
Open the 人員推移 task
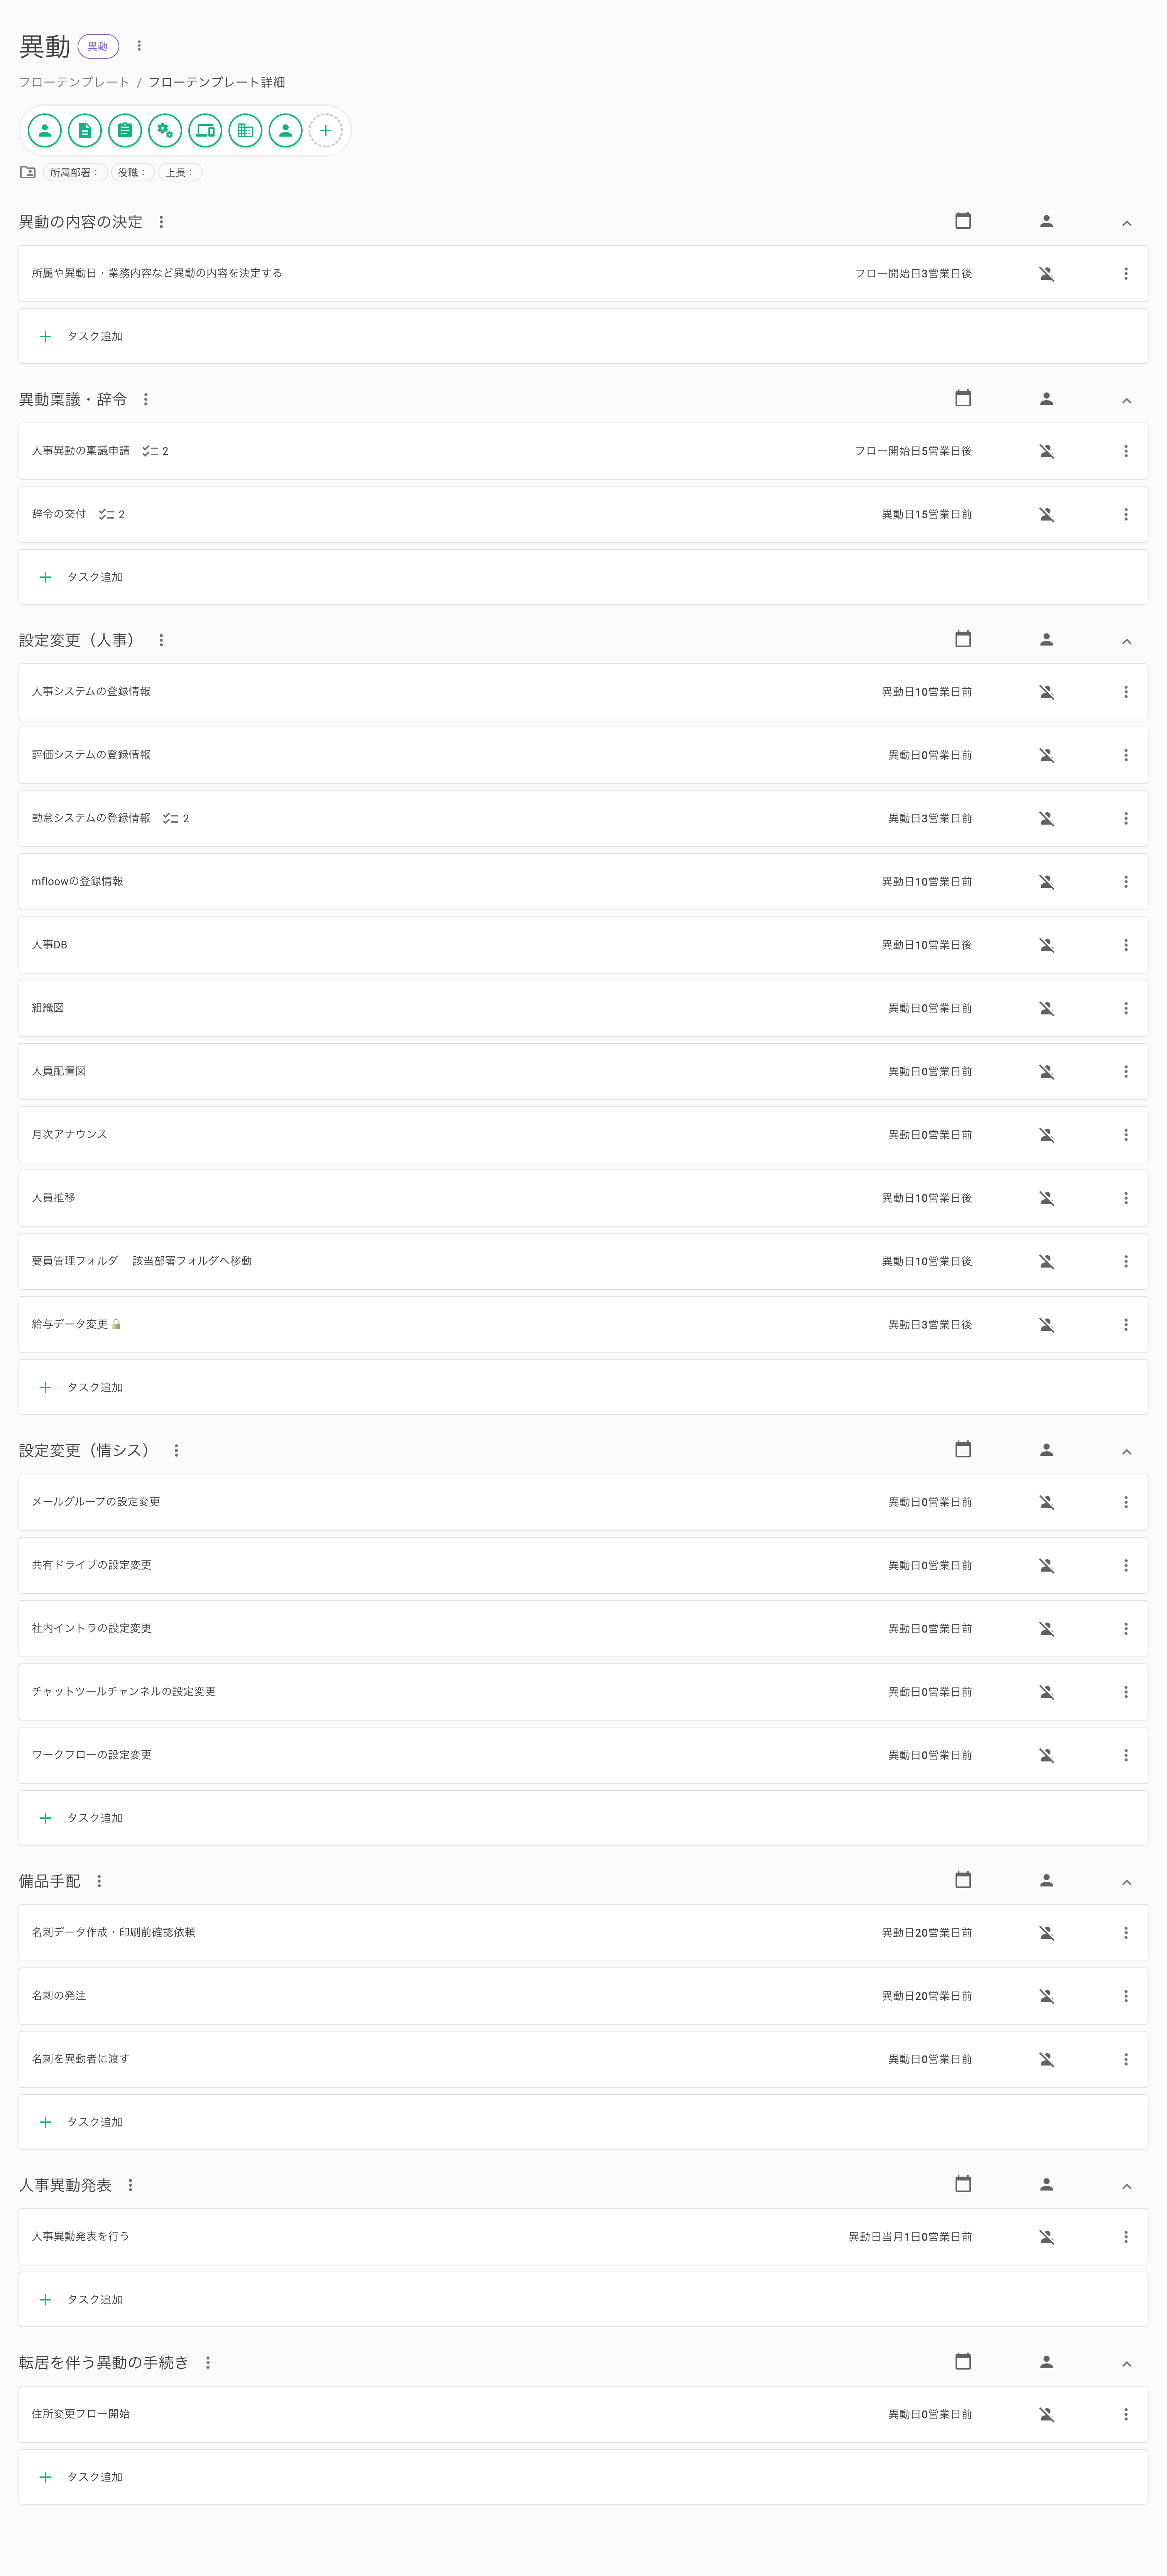click(x=583, y=1198)
